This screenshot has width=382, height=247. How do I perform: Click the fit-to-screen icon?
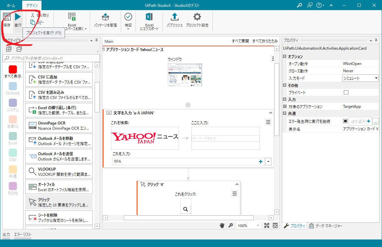[266, 225]
